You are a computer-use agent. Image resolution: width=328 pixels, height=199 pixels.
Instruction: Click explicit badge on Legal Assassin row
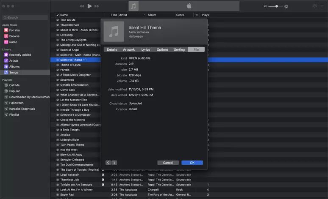(x=103, y=174)
